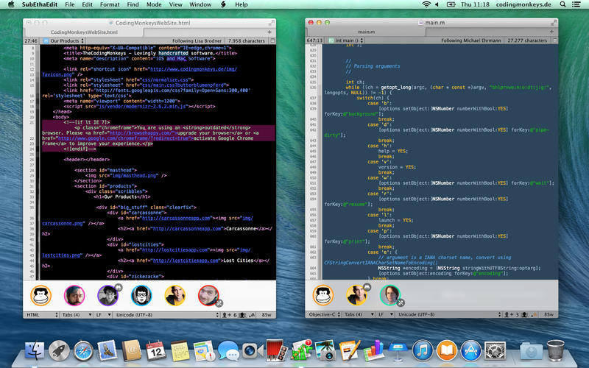Click the orange monkey avatar in the left window

point(40,295)
